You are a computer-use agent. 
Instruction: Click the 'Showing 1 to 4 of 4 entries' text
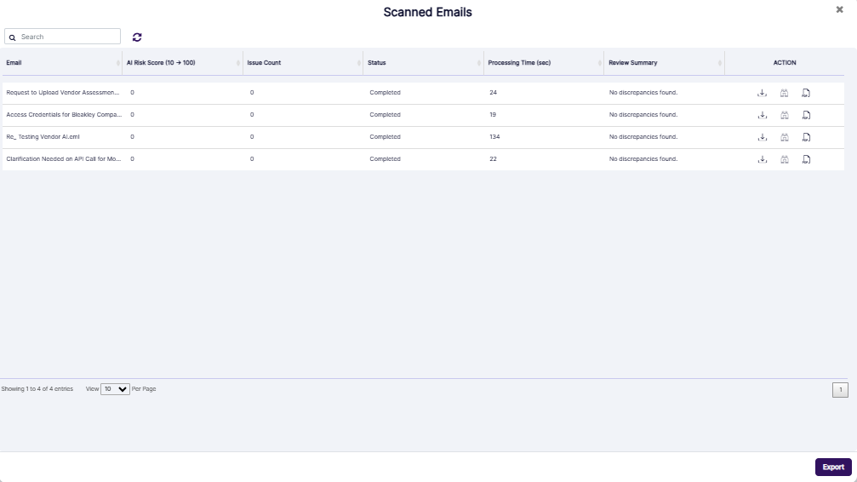point(37,389)
